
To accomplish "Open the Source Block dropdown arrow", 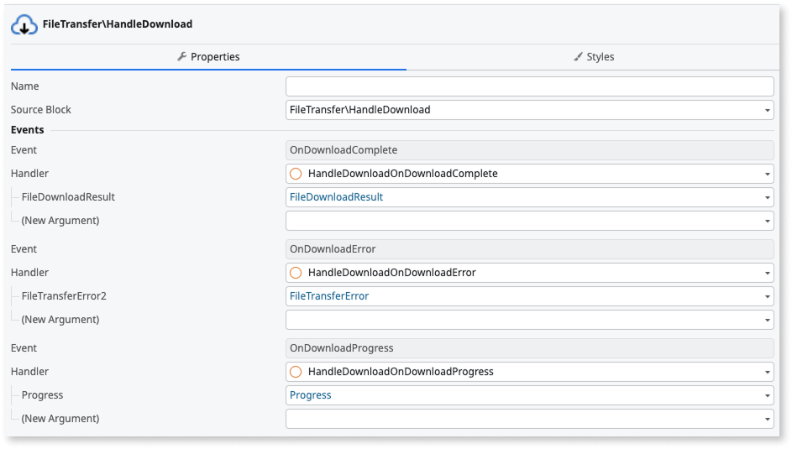I will [767, 110].
